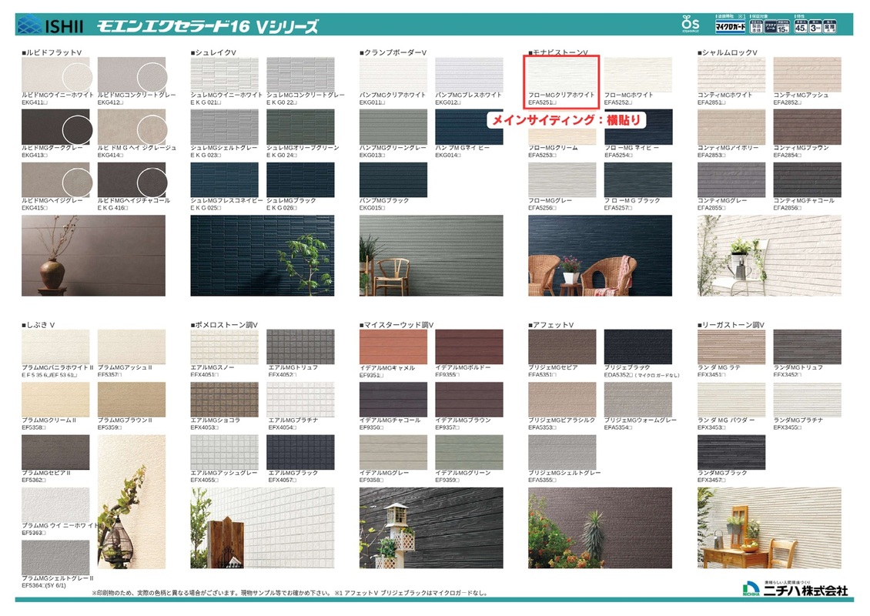This screenshot has width=870, height=616.
Task: Click the シャルムロックV section heading
Action: point(728,52)
